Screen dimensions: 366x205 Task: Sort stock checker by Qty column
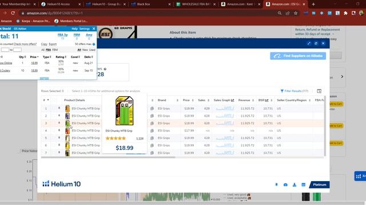click(22, 57)
